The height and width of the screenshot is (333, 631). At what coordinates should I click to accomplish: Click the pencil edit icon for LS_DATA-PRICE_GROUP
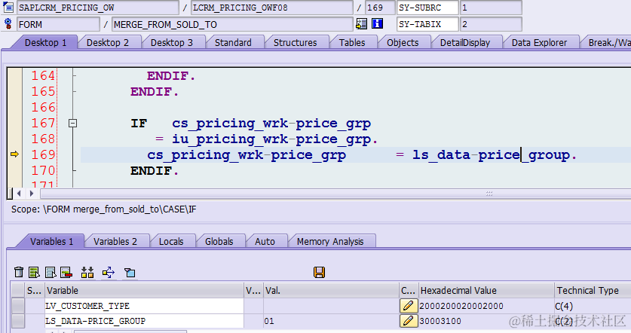[408, 320]
